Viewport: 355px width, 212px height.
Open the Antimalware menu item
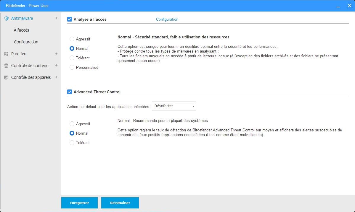tap(22, 18)
